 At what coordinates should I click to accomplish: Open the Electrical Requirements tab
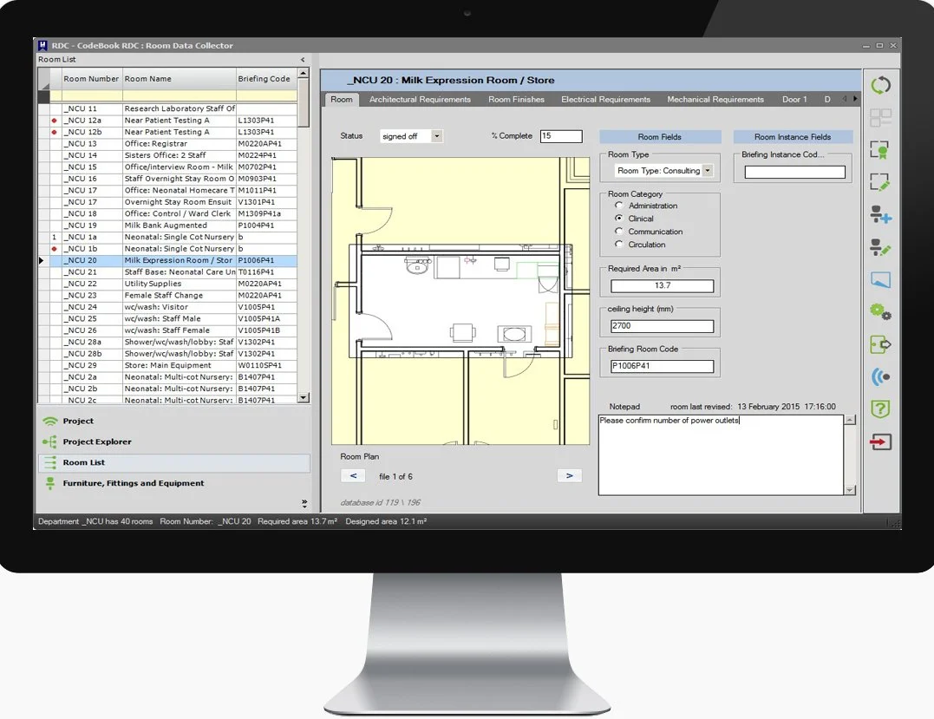pos(606,100)
